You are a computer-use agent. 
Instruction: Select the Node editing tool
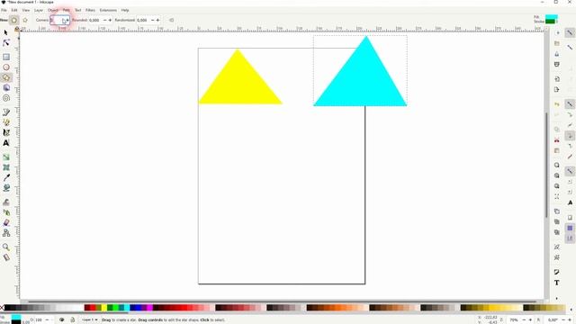[6, 43]
